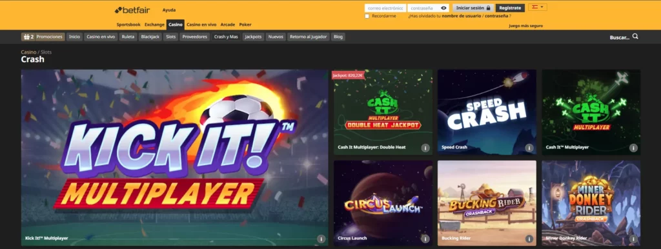Image resolution: width=661 pixels, height=249 pixels.
Task: View info icon for Circus Launch
Action: 425,239
